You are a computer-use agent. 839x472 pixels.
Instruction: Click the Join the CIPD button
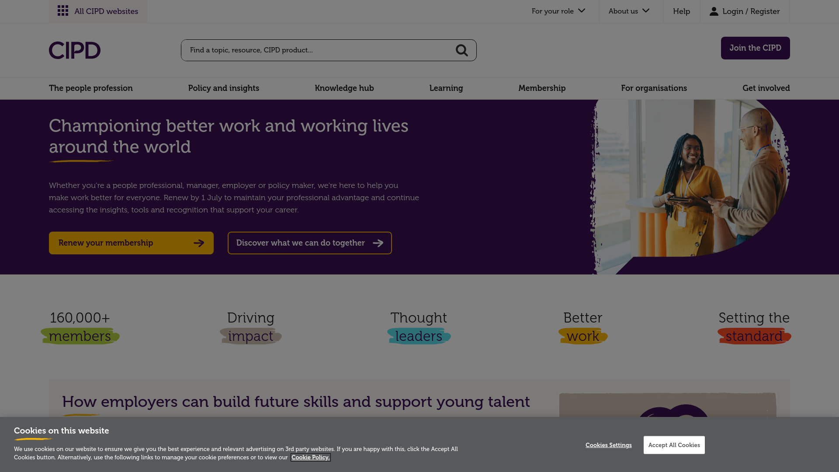755,48
